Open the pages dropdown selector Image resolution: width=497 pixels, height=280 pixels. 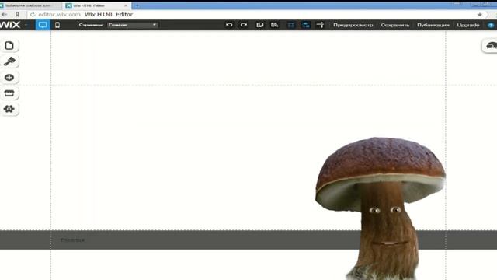coord(133,25)
